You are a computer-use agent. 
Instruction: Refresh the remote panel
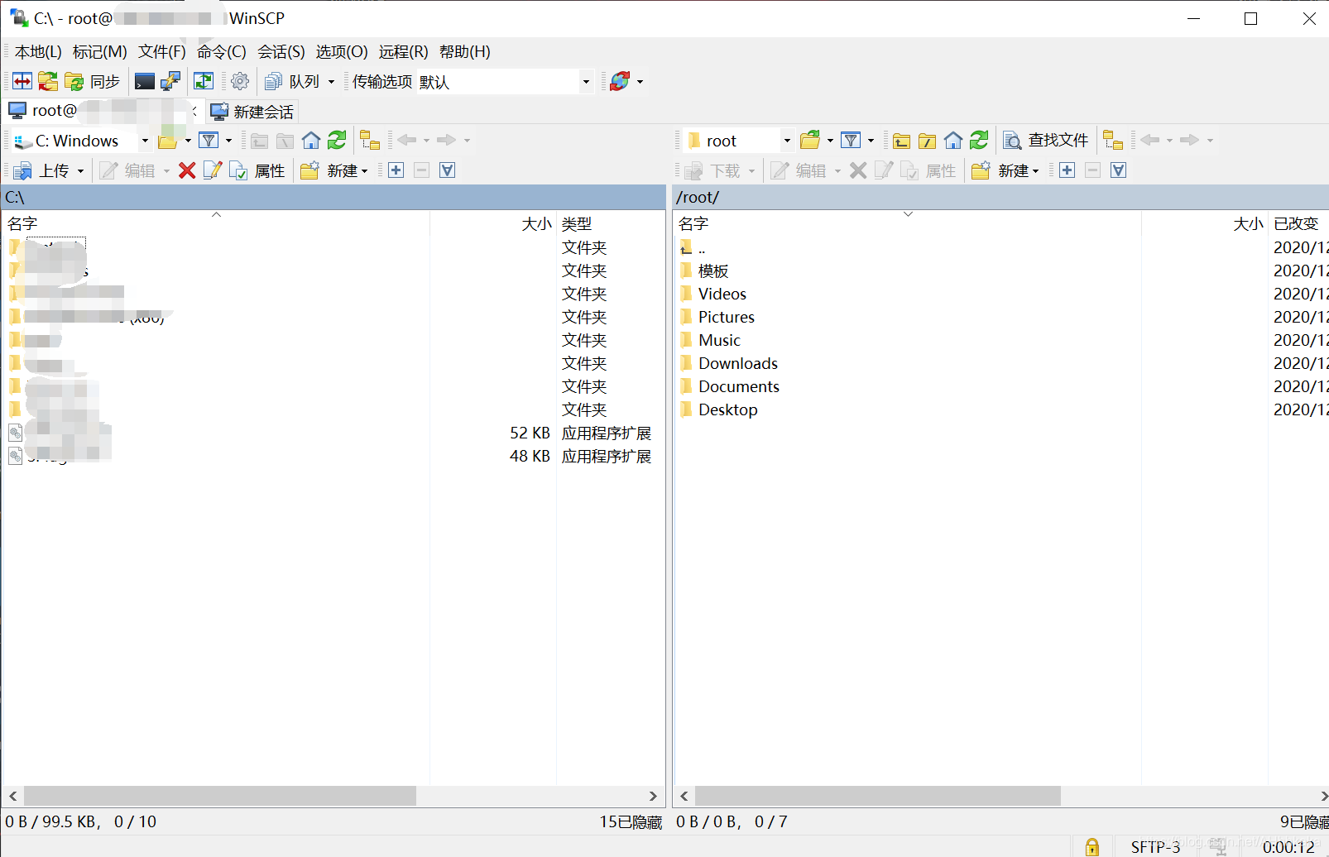tap(979, 141)
